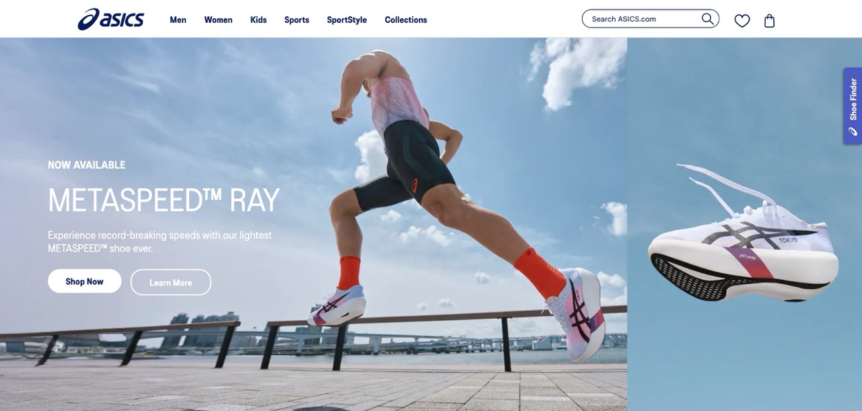The height and width of the screenshot is (411, 862).
Task: Open the Collections menu
Action: (x=405, y=20)
